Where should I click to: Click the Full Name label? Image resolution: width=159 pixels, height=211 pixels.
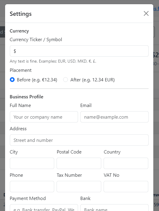click(x=20, y=105)
